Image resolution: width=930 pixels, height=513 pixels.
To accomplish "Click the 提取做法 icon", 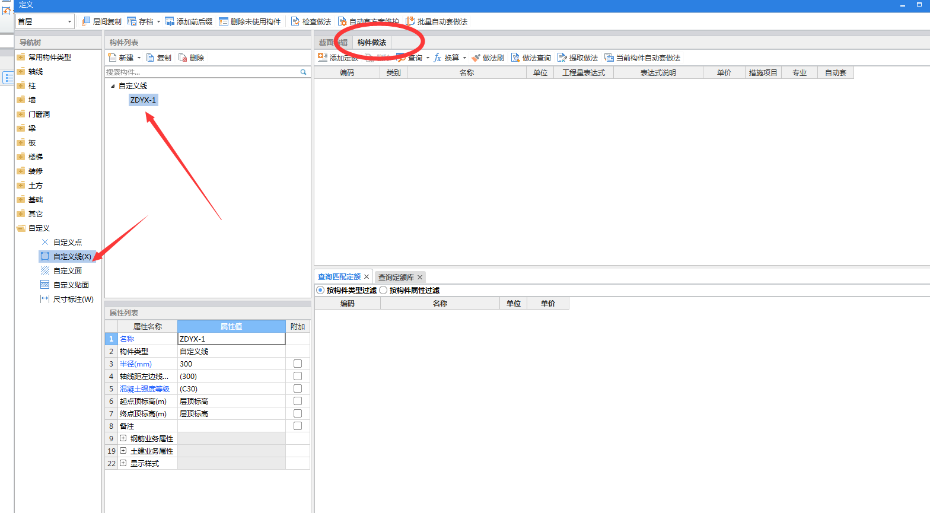I will [x=562, y=58].
